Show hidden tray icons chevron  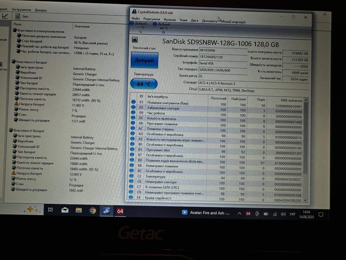[x=239, y=213]
